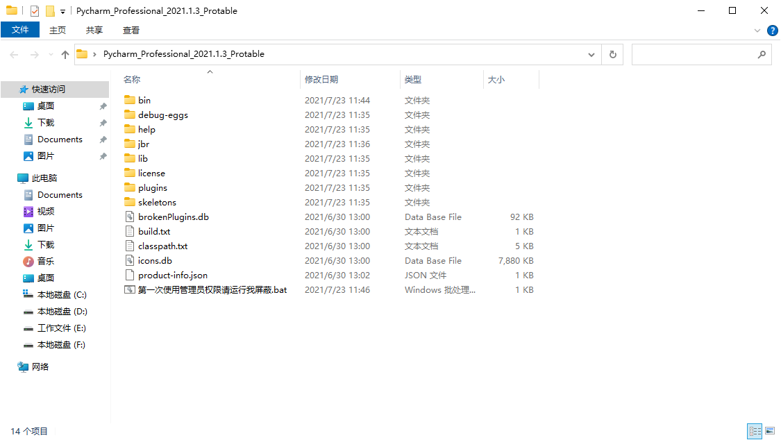Image resolution: width=781 pixels, height=440 pixels.
Task: Click 7,880 KB size of icons.db
Action: 516,261
